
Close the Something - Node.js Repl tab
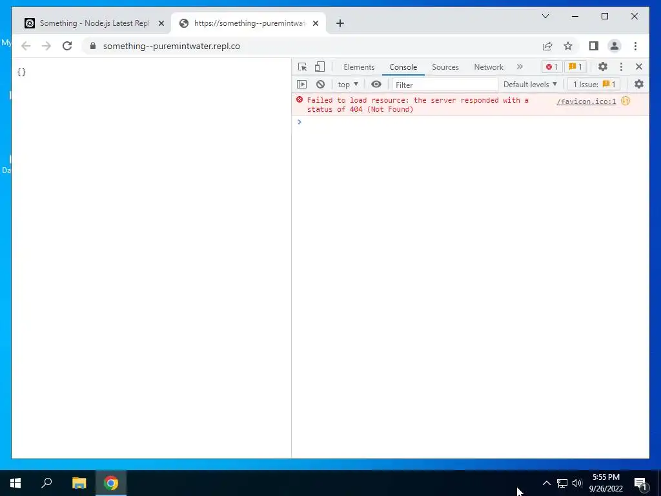(x=161, y=24)
